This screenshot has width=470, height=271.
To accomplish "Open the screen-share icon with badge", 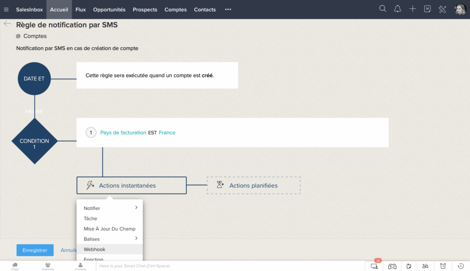I will (374, 266).
